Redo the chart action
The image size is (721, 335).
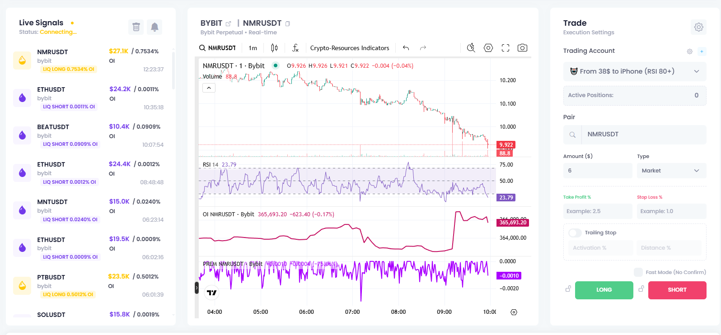click(423, 48)
